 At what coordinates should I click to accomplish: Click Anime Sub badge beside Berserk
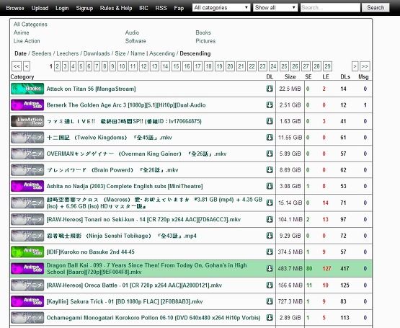pos(27,105)
